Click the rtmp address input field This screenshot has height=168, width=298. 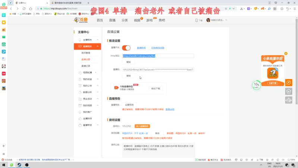(x=158, y=56)
